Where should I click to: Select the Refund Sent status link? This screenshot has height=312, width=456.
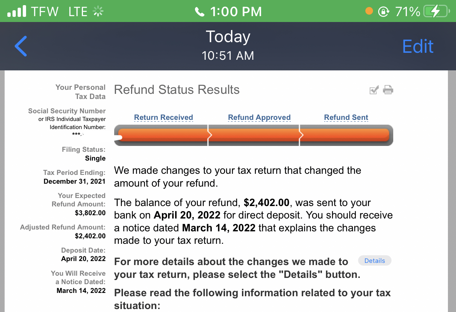pyautogui.click(x=345, y=117)
